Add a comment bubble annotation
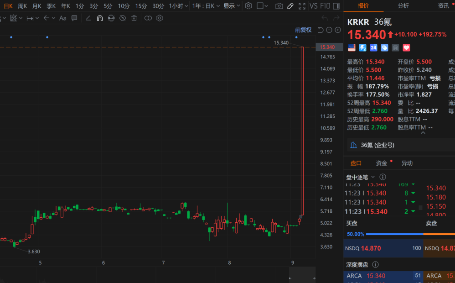The width and height of the screenshot is (455, 283). [74, 18]
